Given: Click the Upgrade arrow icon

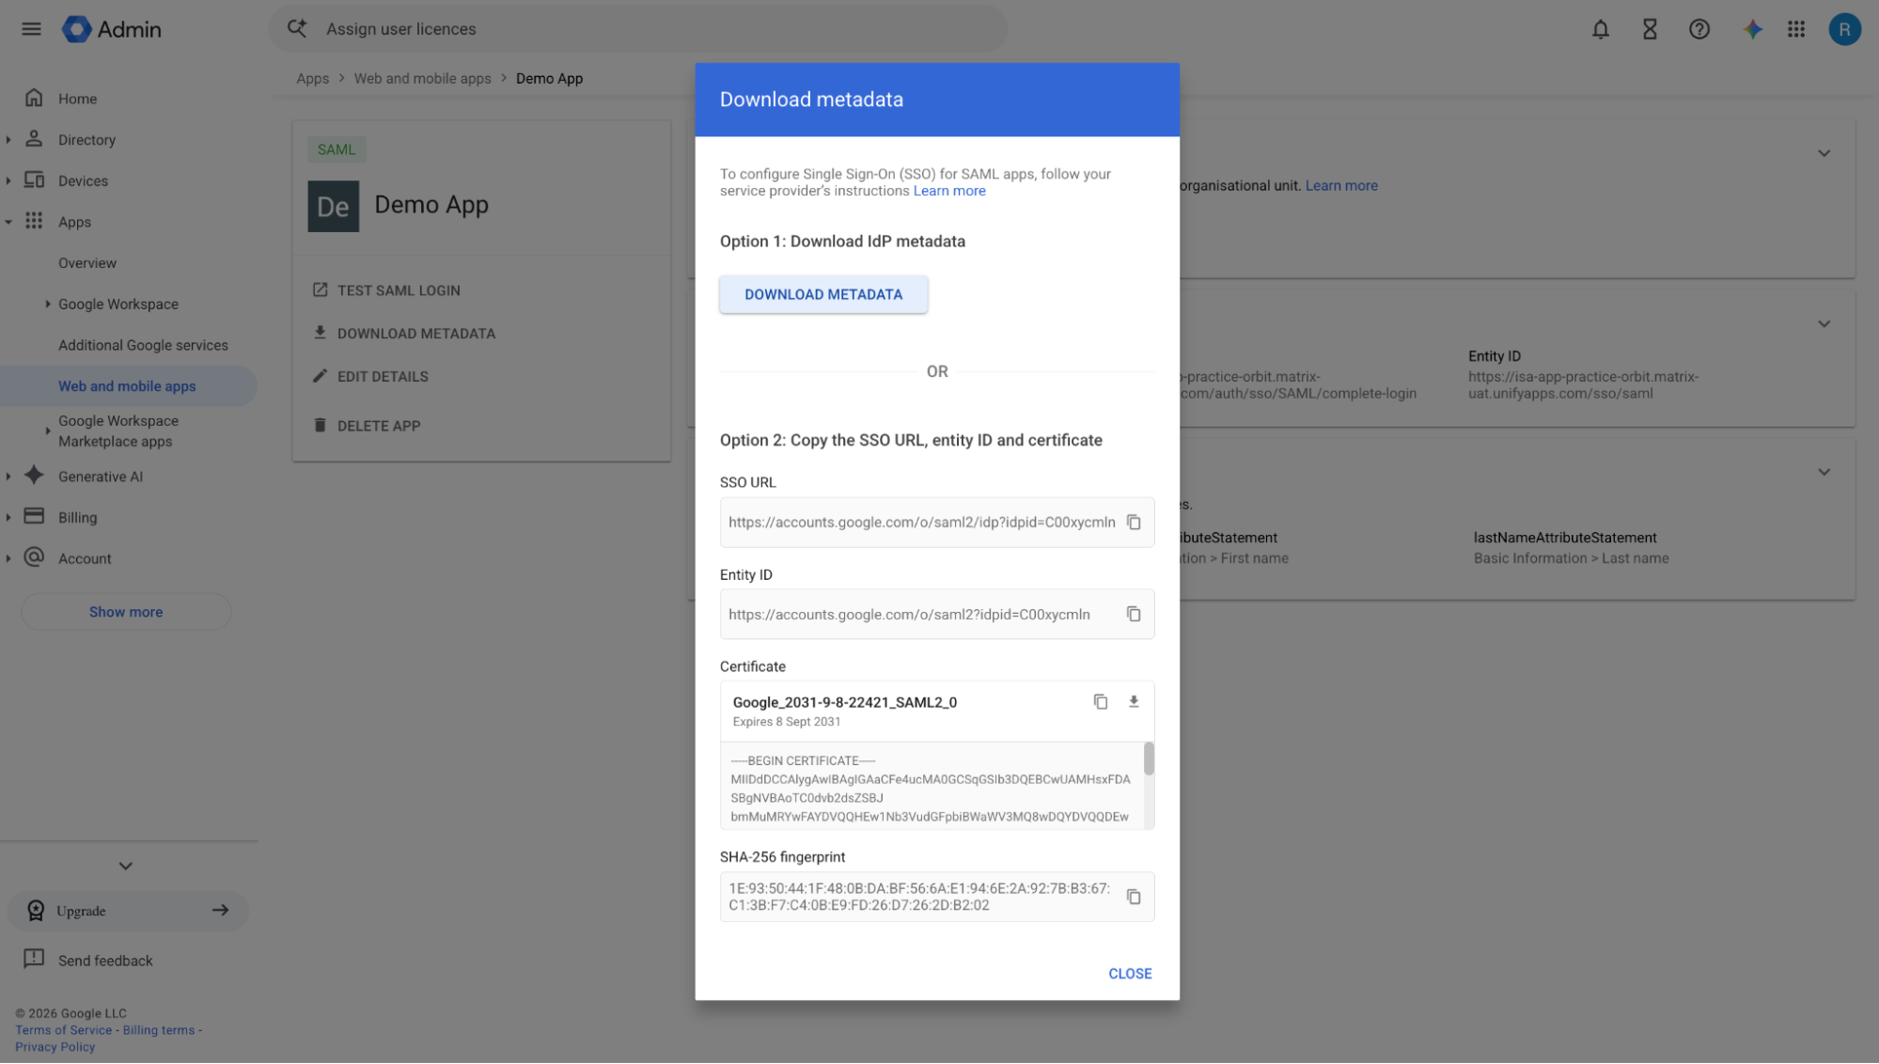Looking at the screenshot, I should (x=220, y=911).
